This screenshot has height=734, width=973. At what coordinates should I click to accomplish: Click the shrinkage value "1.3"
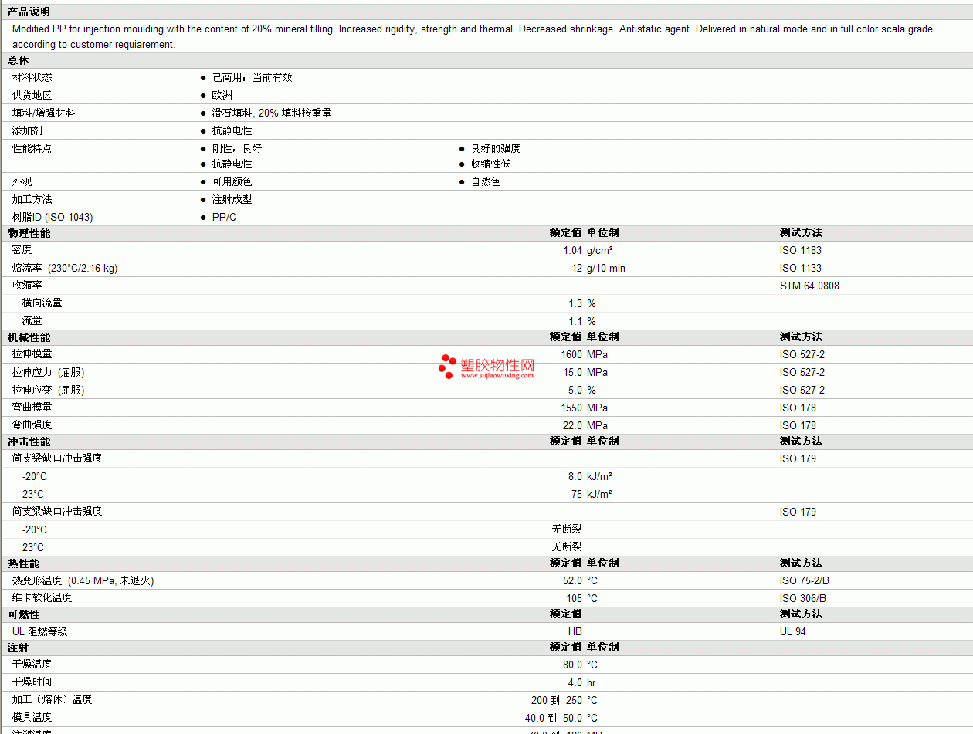[x=575, y=303]
